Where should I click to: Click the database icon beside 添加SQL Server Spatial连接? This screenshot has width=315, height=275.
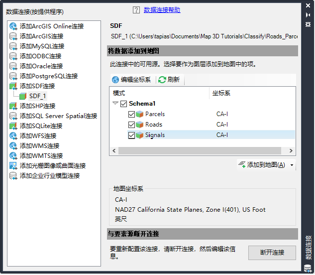point(13,116)
